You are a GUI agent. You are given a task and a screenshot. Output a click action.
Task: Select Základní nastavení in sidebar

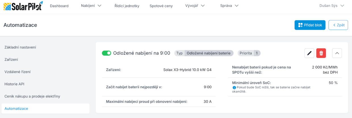coord(20,47)
